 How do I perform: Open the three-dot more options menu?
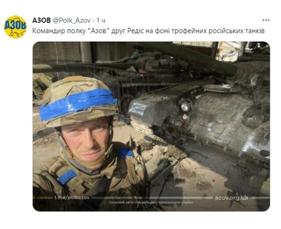pyautogui.click(x=266, y=20)
